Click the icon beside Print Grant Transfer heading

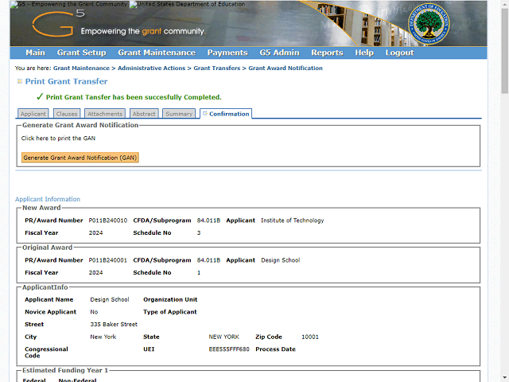(x=19, y=81)
